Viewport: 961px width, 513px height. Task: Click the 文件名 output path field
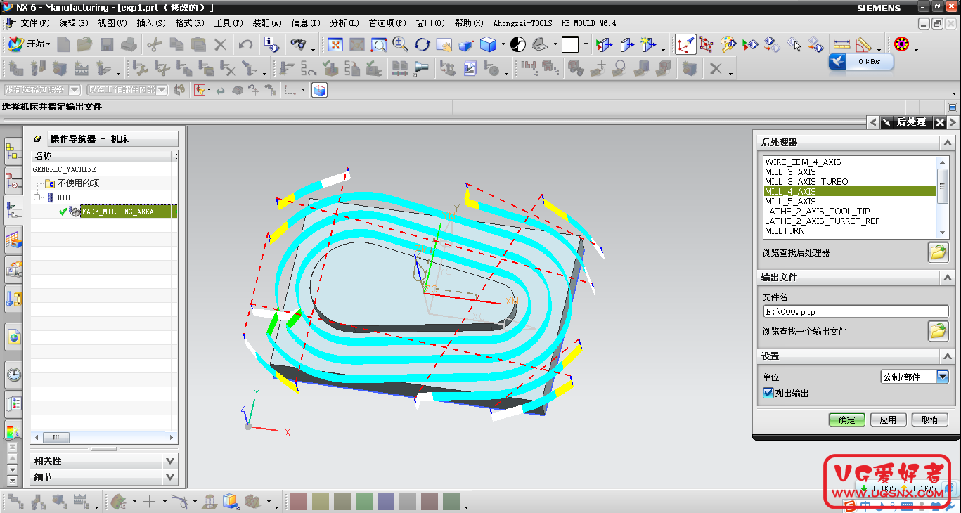[x=856, y=311]
